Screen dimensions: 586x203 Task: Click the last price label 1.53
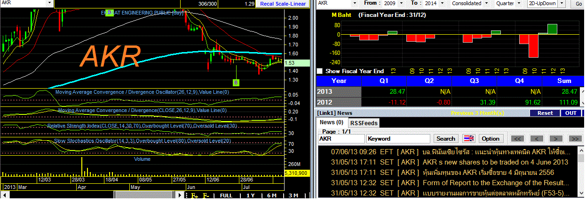click(297, 62)
